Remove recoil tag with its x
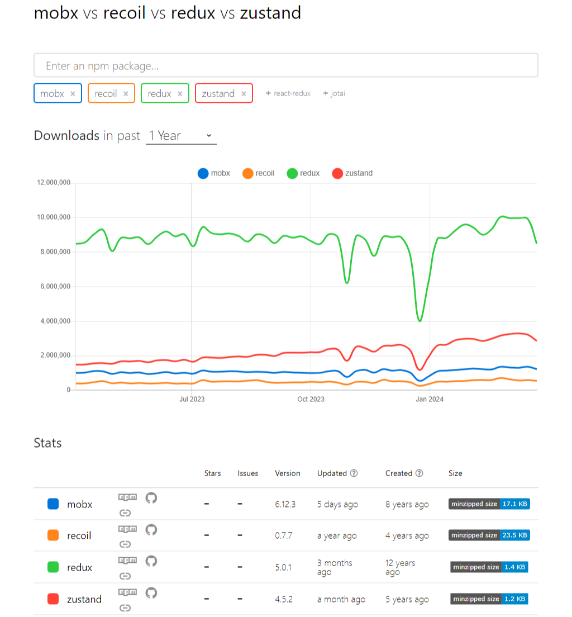This screenshot has width=572, height=617. 126,94
